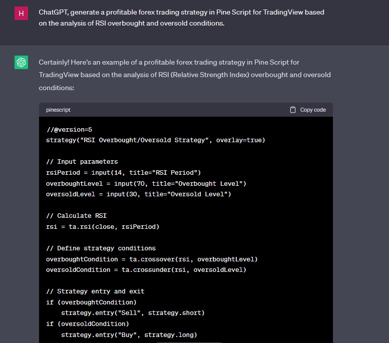Click the reply text starting with Certainly
This screenshot has height=343, width=389.
[x=185, y=75]
